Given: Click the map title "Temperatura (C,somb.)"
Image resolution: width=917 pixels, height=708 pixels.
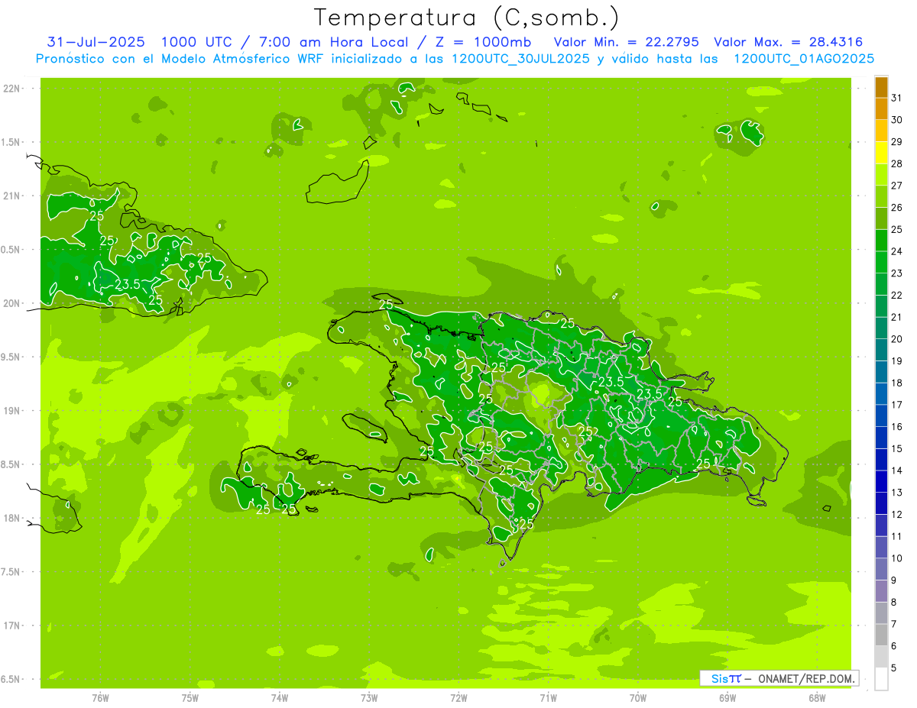Looking at the screenshot, I should [x=466, y=18].
